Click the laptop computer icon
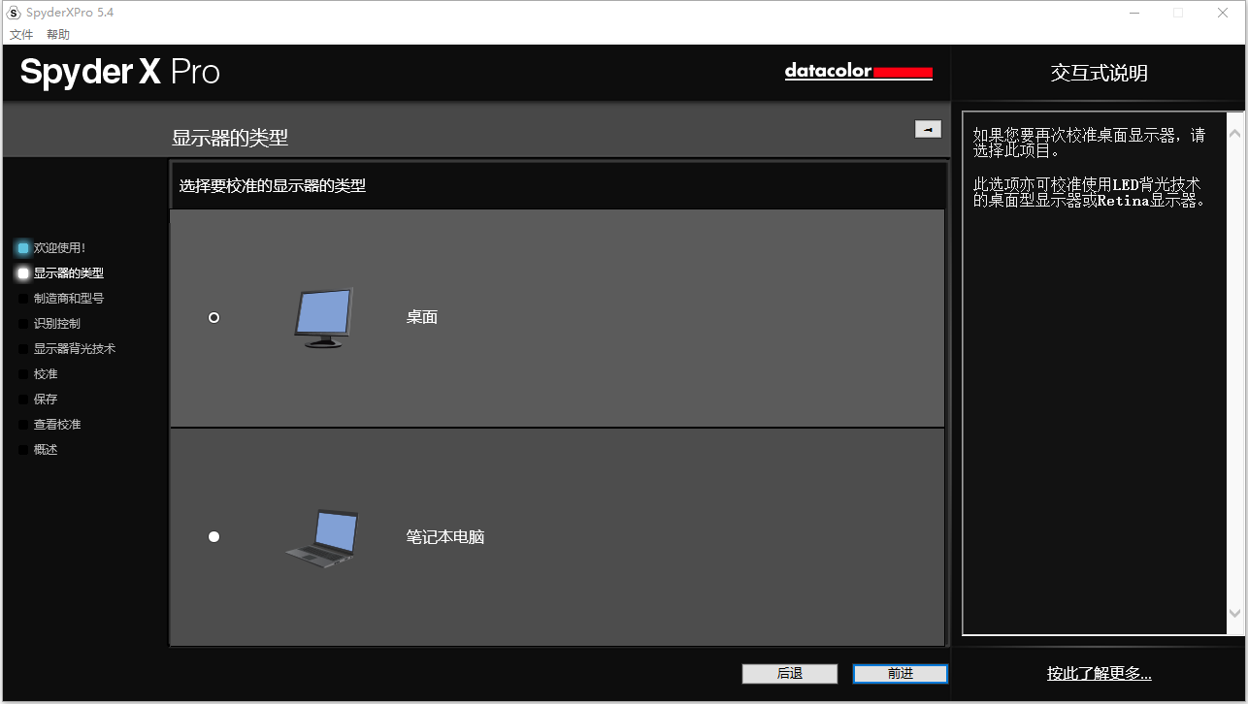Screen dimensions: 1248x704 pos(323,538)
